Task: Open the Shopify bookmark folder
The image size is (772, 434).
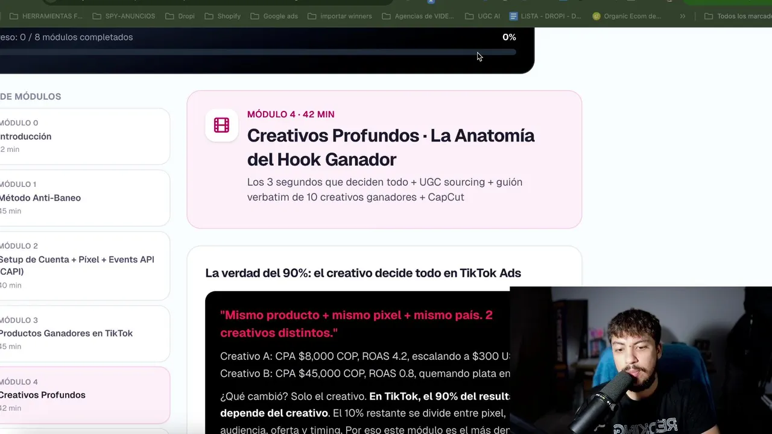Action: pos(222,16)
